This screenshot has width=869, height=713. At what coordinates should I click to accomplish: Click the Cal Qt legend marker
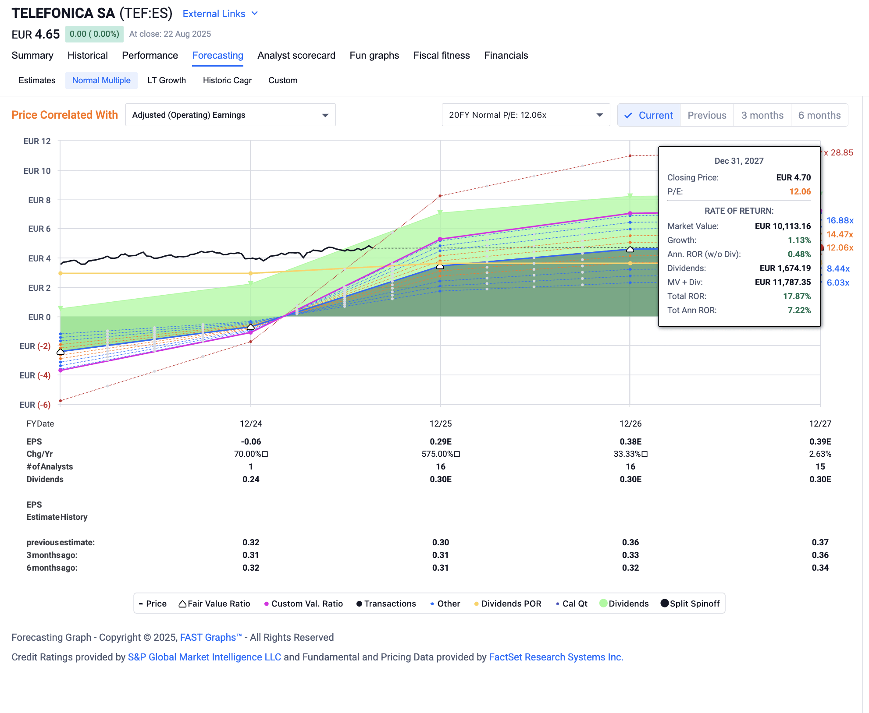(557, 603)
